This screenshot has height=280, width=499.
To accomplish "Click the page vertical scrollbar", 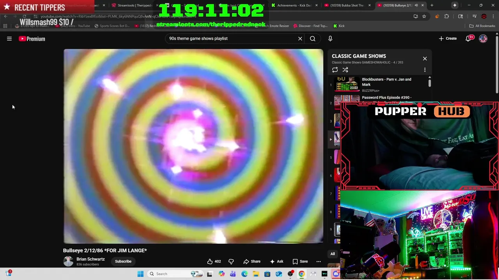I will 497,64.
